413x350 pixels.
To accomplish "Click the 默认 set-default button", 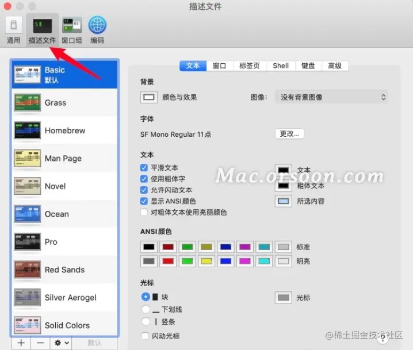I will click(x=94, y=343).
